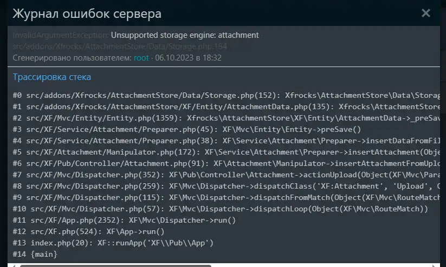Click stack line #11 App.php(2352)
Screen dimensions: 446x267
pos(124,220)
